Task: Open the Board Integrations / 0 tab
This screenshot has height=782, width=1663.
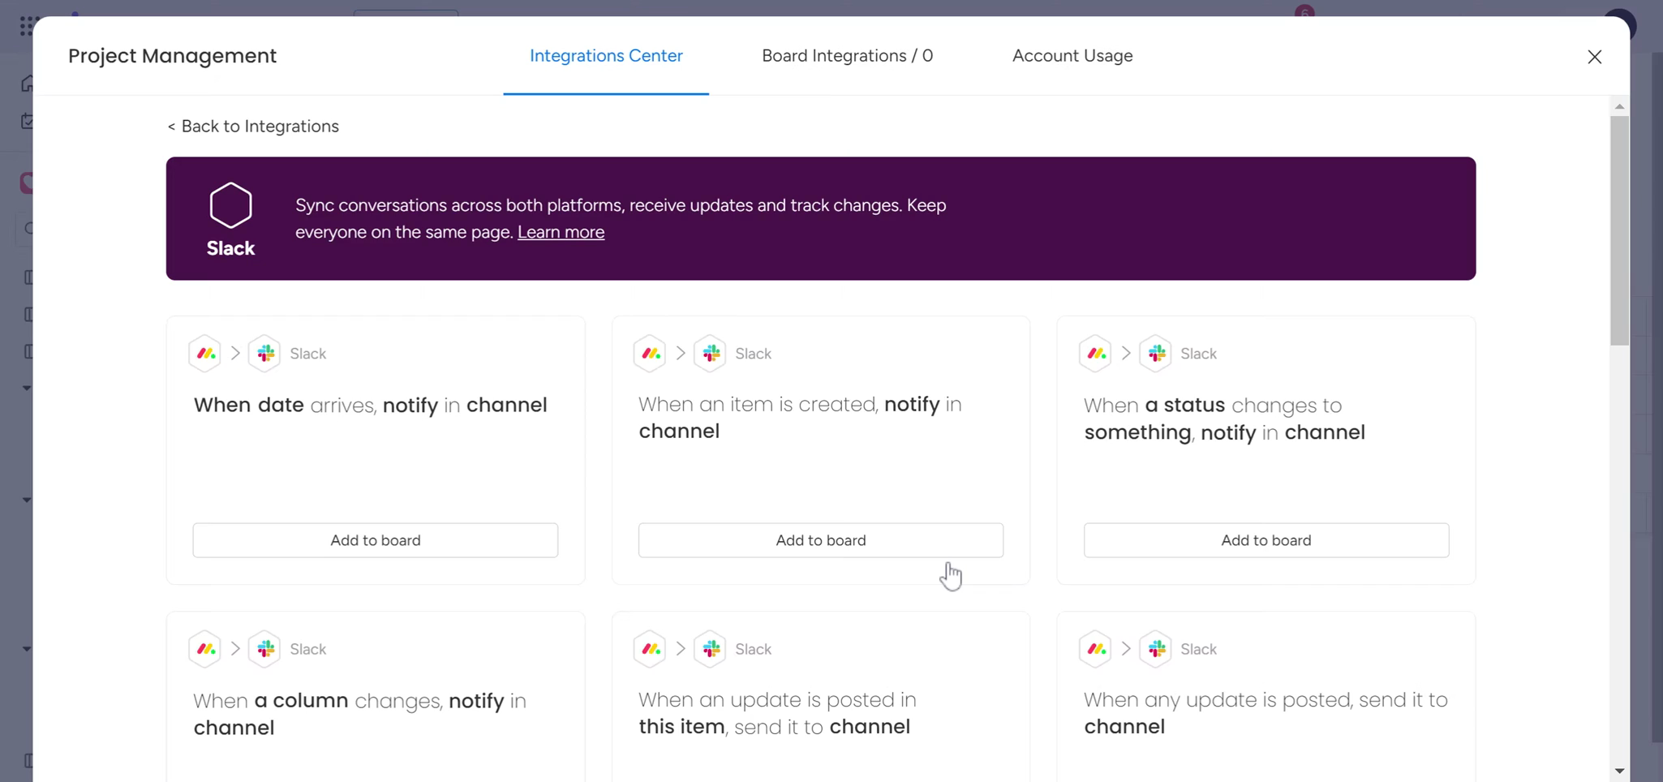Action: coord(847,56)
